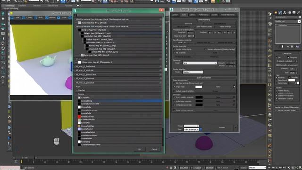Select Diffuse color CoronaWire map row

coord(119,62)
